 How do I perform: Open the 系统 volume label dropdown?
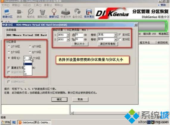click(116, 35)
